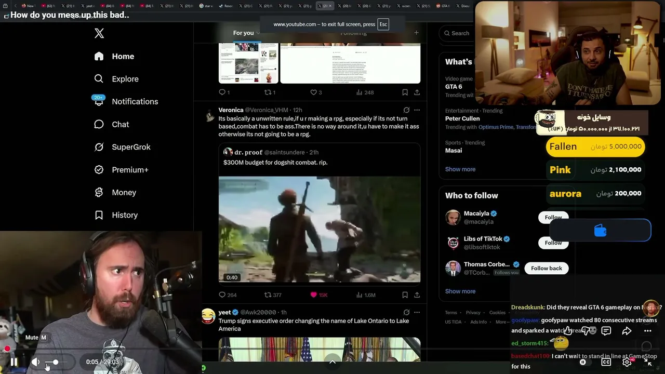Viewport: 665px width, 374px height.
Task: Open History in the X sidebar
Action: pos(116,215)
